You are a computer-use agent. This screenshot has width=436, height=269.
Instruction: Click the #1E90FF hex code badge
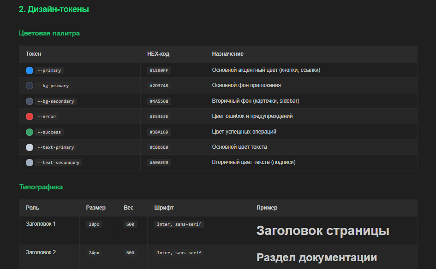[159, 70]
